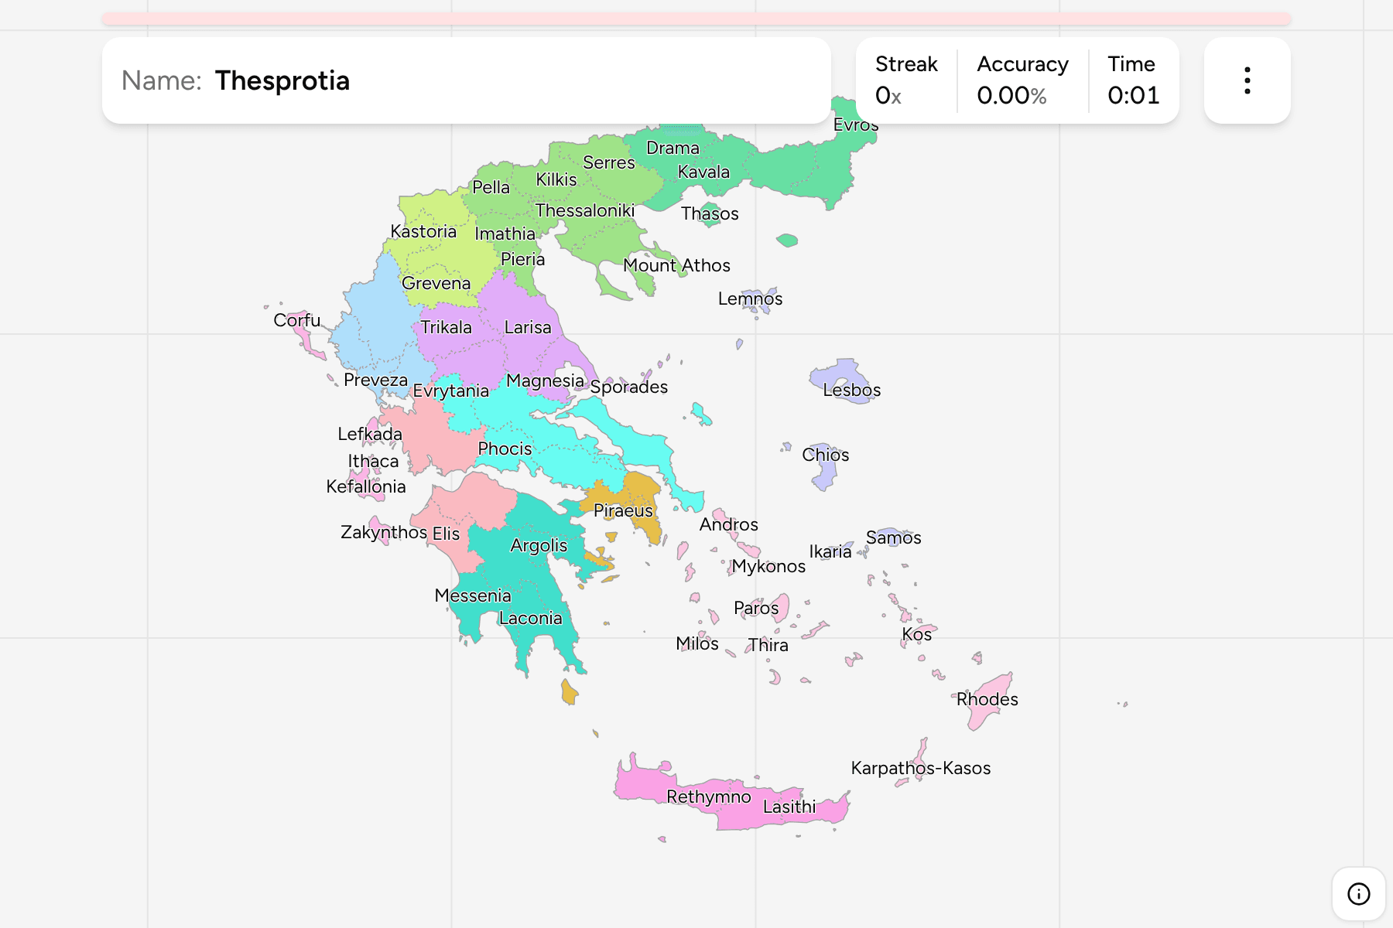This screenshot has height=928, width=1393.
Task: Click the Zakynthos island label
Action: (x=384, y=532)
